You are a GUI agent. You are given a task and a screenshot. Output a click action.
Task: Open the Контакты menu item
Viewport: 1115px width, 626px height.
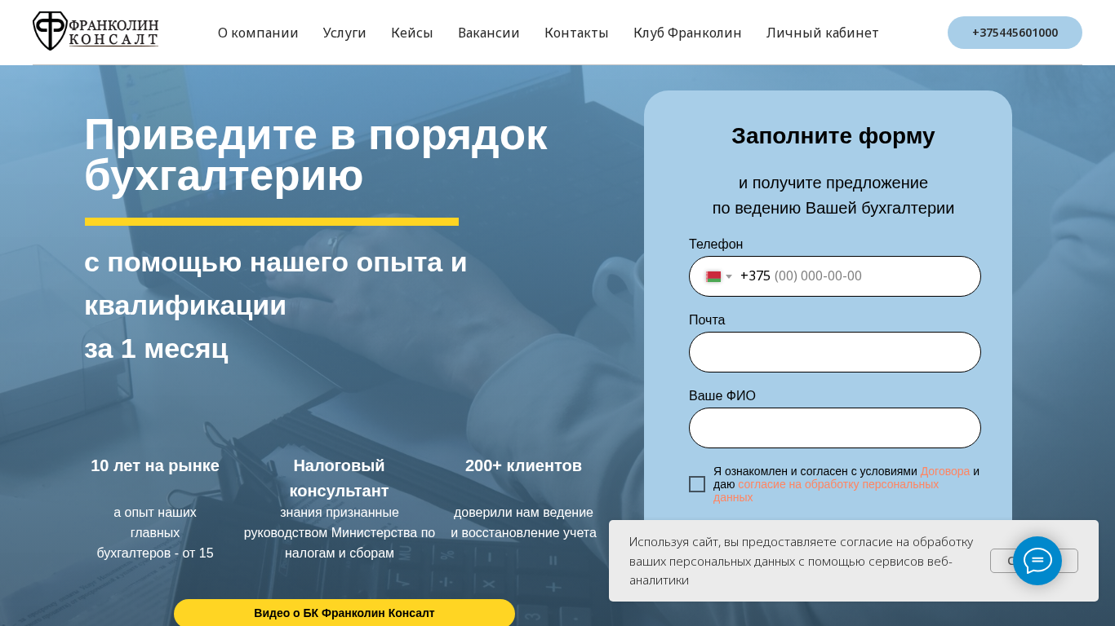[x=576, y=33]
